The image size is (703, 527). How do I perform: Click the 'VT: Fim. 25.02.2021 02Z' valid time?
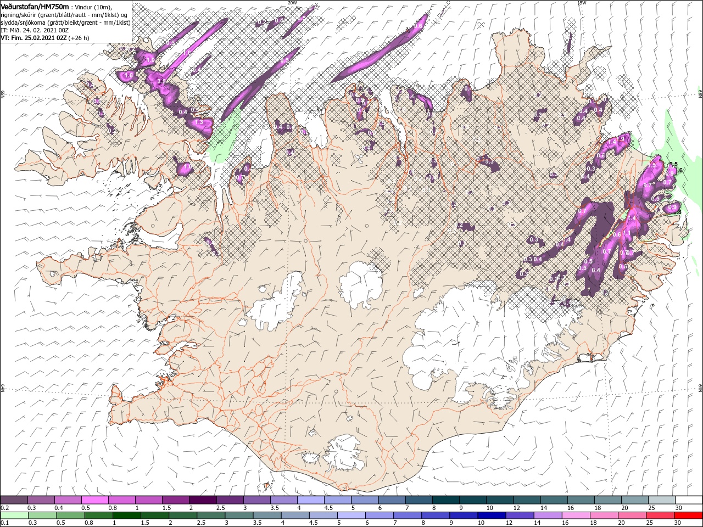[x=34, y=38]
